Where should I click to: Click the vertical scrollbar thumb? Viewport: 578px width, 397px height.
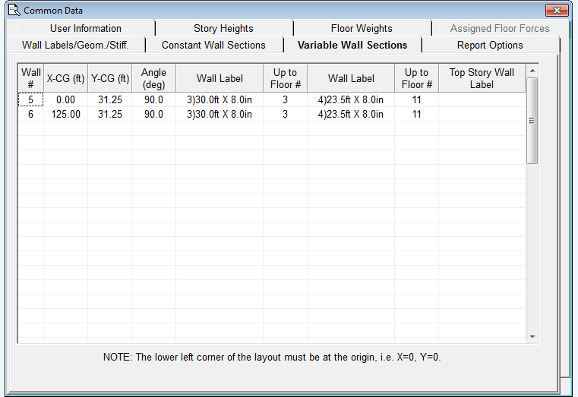532,120
